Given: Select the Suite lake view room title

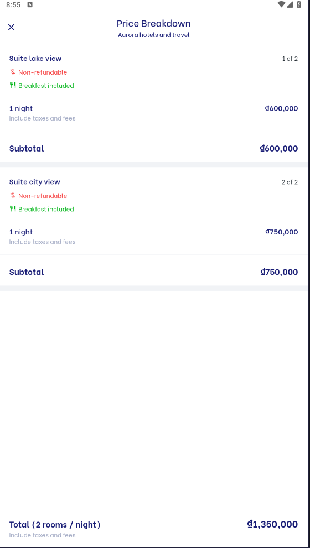Looking at the screenshot, I should pos(35,59).
